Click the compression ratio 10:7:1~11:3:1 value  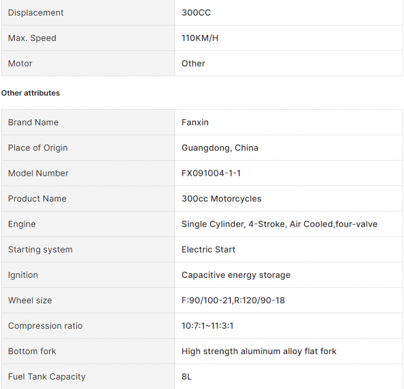tap(208, 325)
